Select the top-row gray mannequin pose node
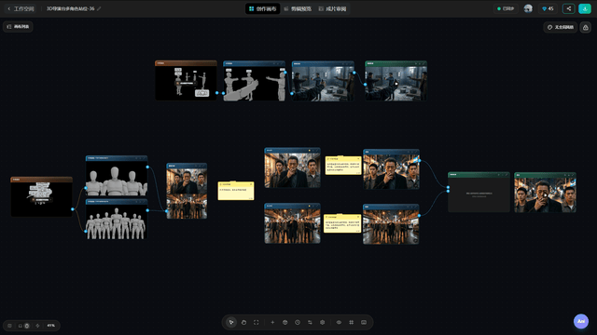Image resolution: width=597 pixels, height=335 pixels. pyautogui.click(x=255, y=81)
